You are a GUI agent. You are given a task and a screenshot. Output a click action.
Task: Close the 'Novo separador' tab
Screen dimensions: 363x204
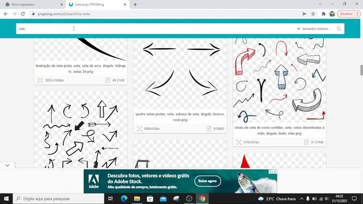[x=62, y=5]
